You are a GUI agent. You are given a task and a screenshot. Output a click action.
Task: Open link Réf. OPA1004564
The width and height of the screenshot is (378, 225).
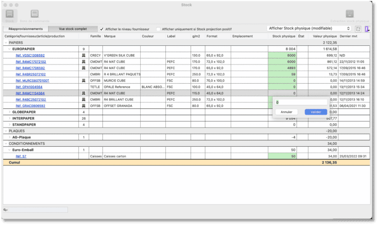[x=29, y=87]
